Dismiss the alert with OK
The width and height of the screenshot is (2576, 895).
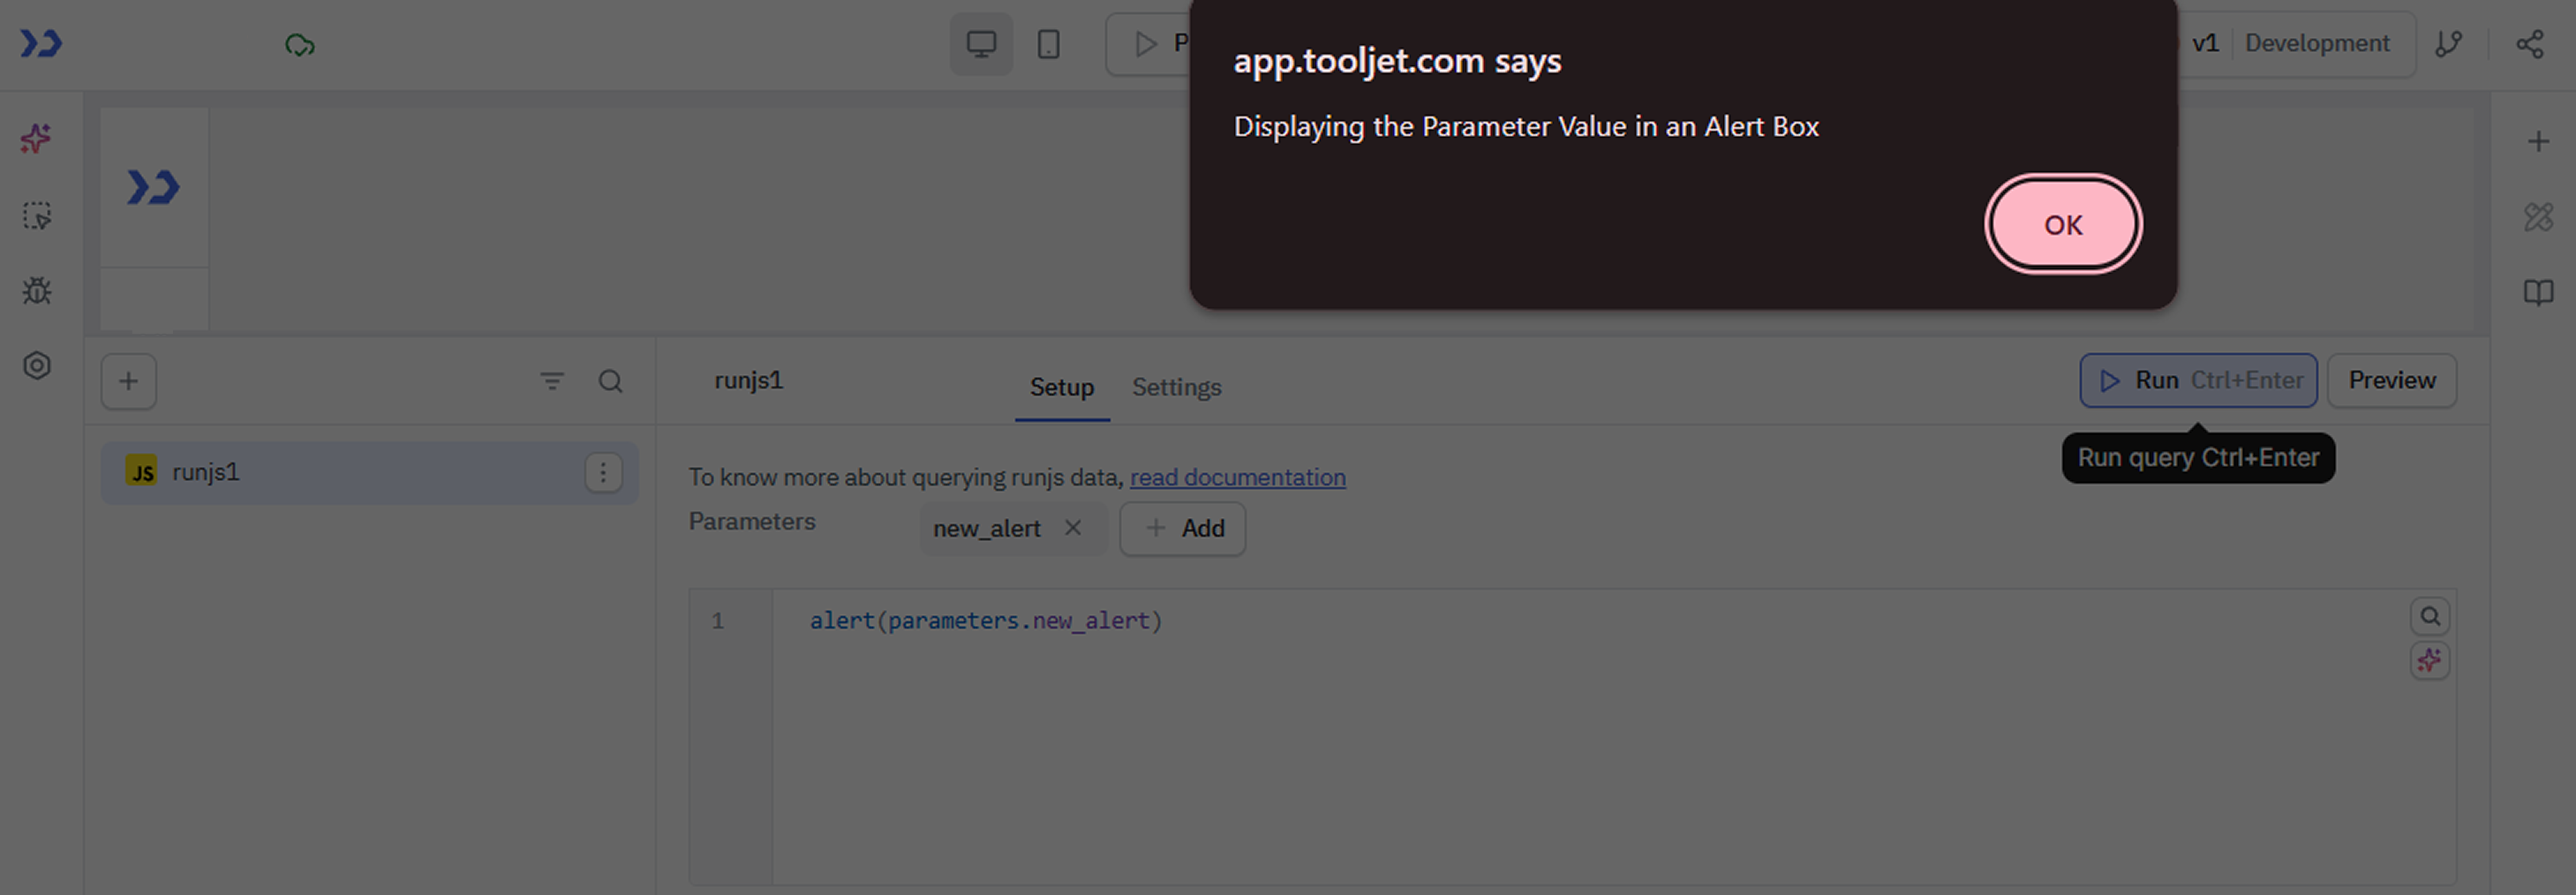pos(2062,224)
